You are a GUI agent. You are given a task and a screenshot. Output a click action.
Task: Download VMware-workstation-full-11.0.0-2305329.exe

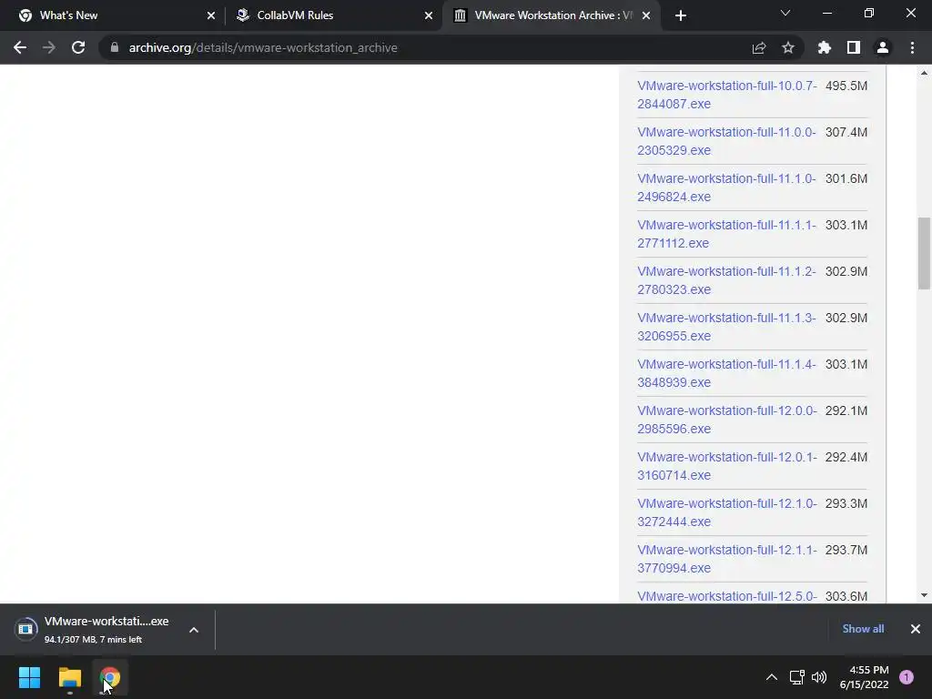coord(726,141)
